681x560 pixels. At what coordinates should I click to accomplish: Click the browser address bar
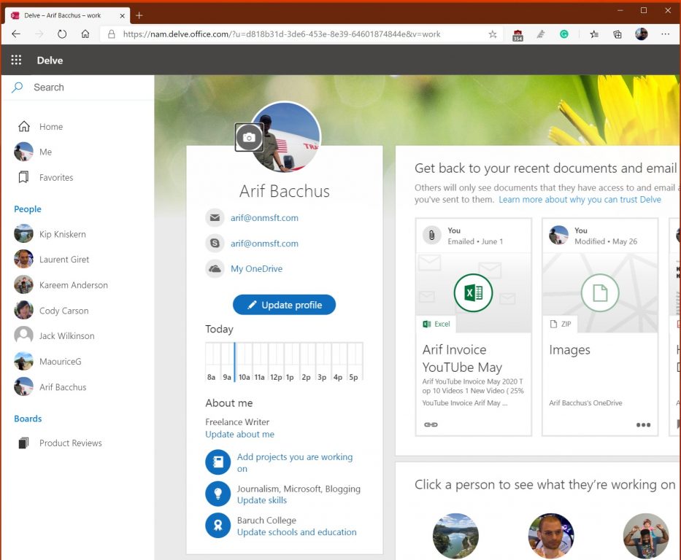click(300, 34)
